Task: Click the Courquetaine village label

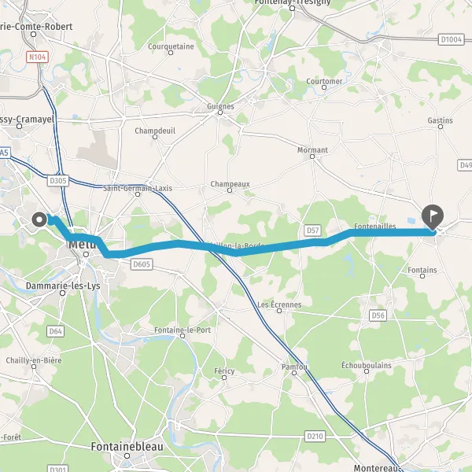Action: click(171, 46)
